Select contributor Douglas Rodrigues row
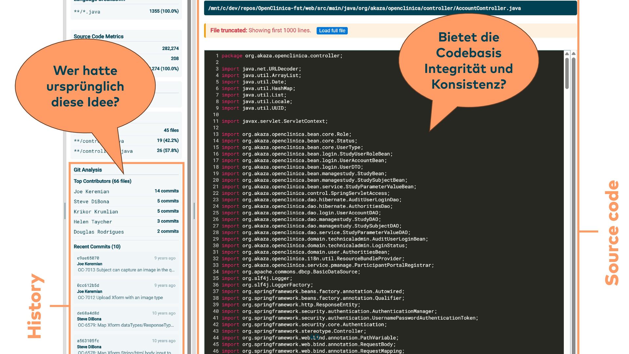Screen dimensions: 629x354 pyautogui.click(x=126, y=232)
